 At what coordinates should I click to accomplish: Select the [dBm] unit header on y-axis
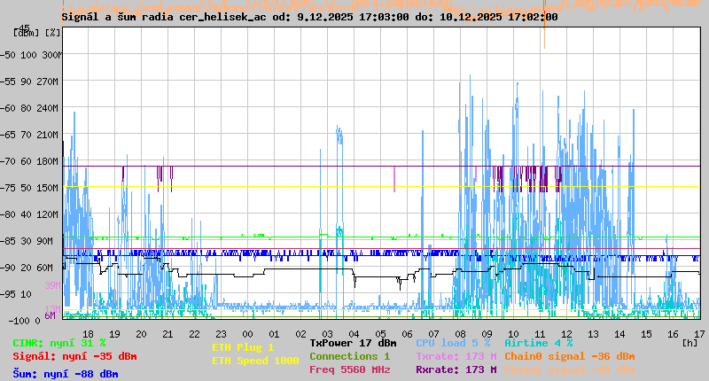click(x=25, y=32)
